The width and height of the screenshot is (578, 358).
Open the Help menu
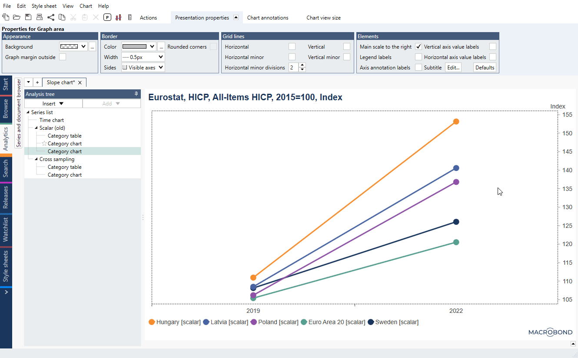103,6
